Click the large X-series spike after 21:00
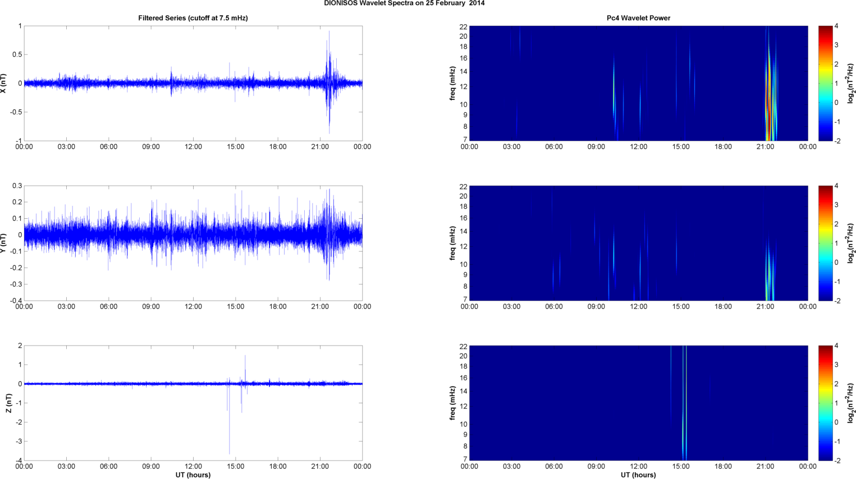Image resolution: width=856 pixels, height=479 pixels. coord(329,82)
